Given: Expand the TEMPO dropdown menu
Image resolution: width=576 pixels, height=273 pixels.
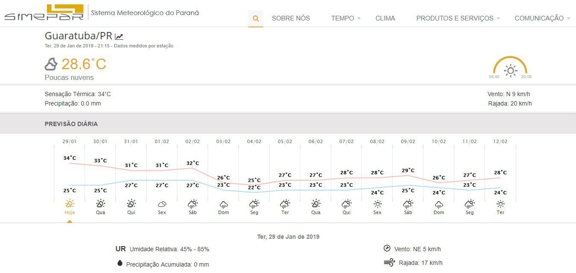Looking at the screenshot, I should point(346,18).
